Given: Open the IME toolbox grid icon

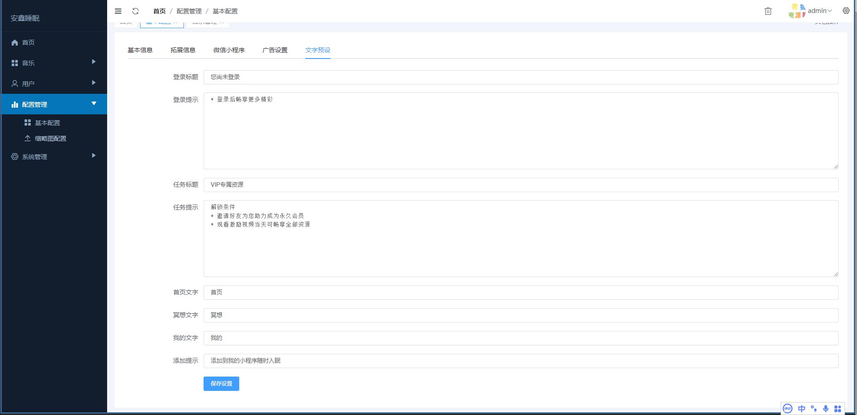Looking at the screenshot, I should pyautogui.click(x=837, y=408).
